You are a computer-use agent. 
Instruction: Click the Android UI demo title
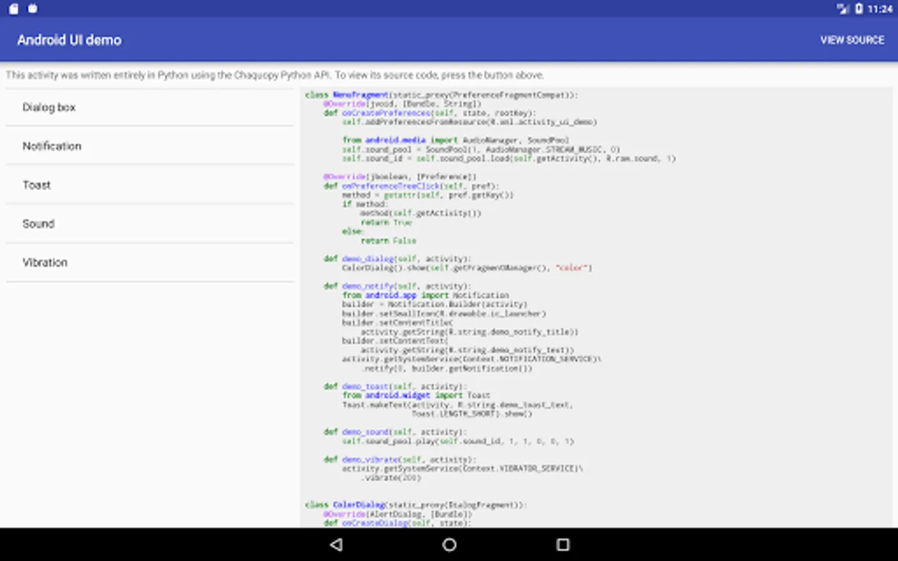(x=69, y=40)
